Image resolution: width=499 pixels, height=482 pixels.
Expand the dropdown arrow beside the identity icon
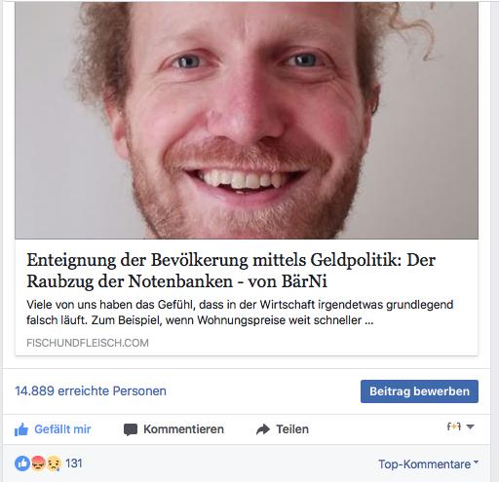pyautogui.click(x=470, y=426)
